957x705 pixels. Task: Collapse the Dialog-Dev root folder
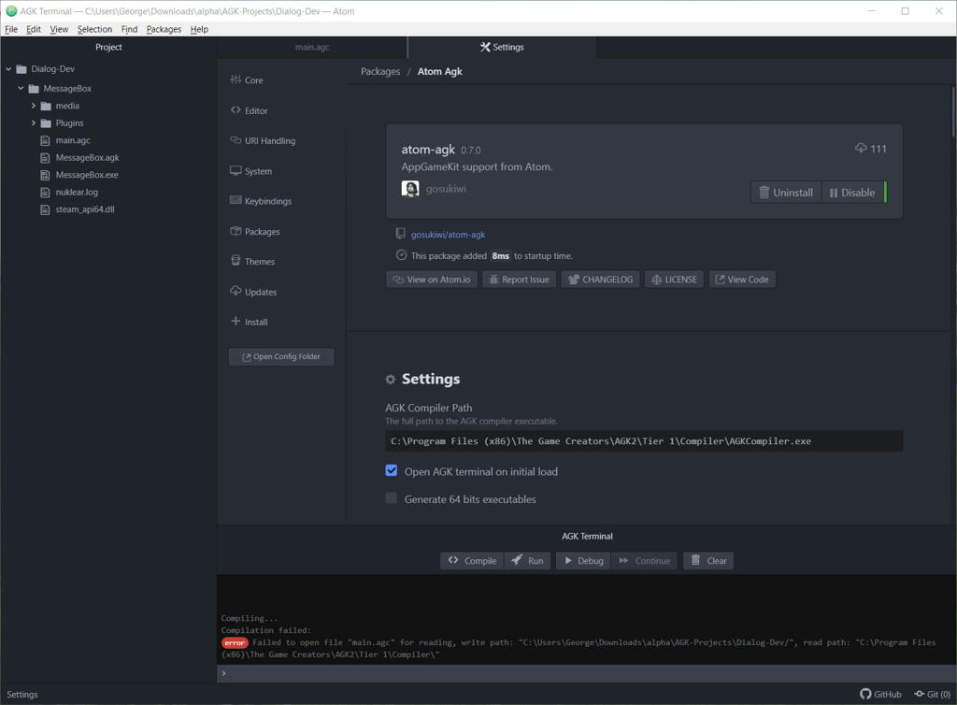(x=8, y=69)
